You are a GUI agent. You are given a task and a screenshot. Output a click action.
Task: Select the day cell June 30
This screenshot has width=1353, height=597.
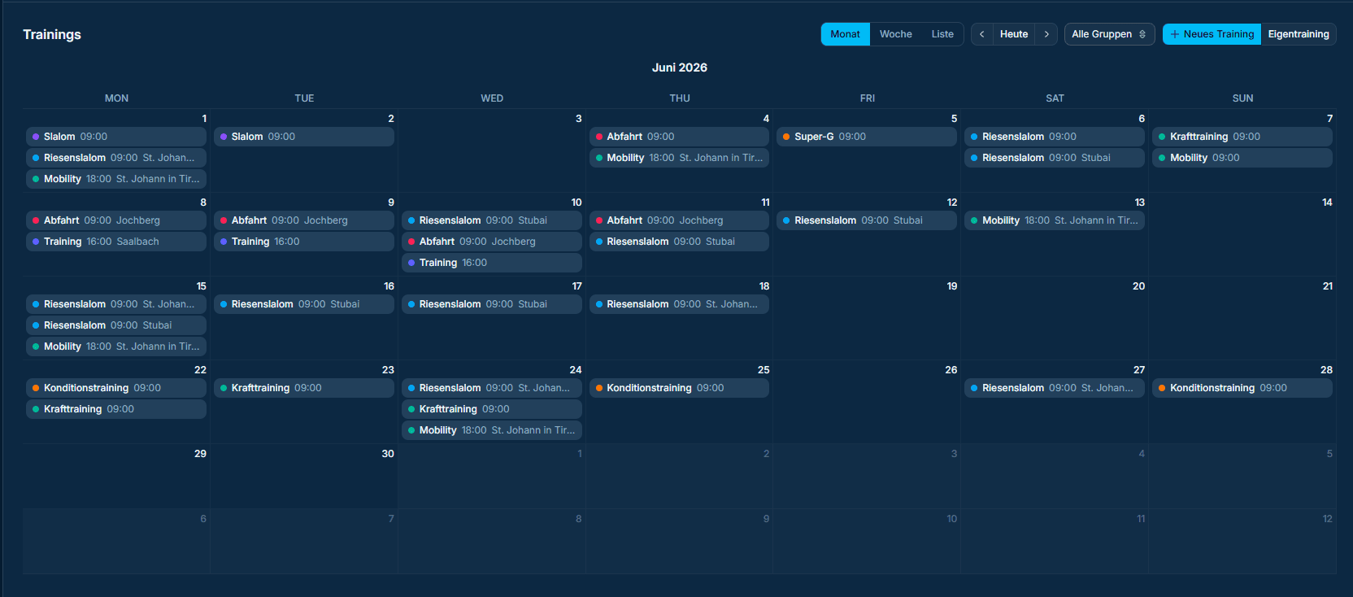[304, 477]
